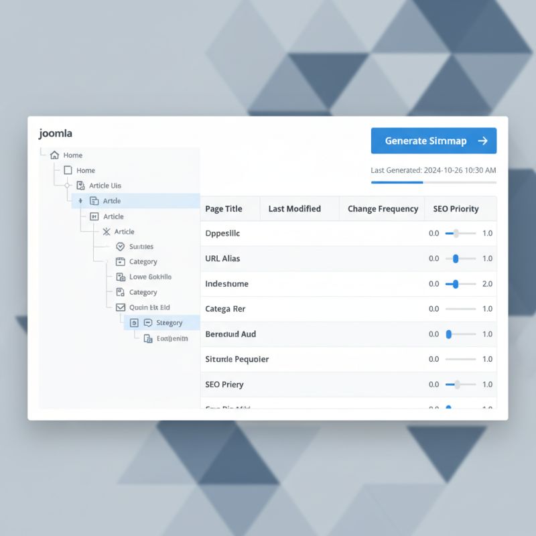Select the highlighted Steegory tree item
536x536 pixels.
pos(161,323)
